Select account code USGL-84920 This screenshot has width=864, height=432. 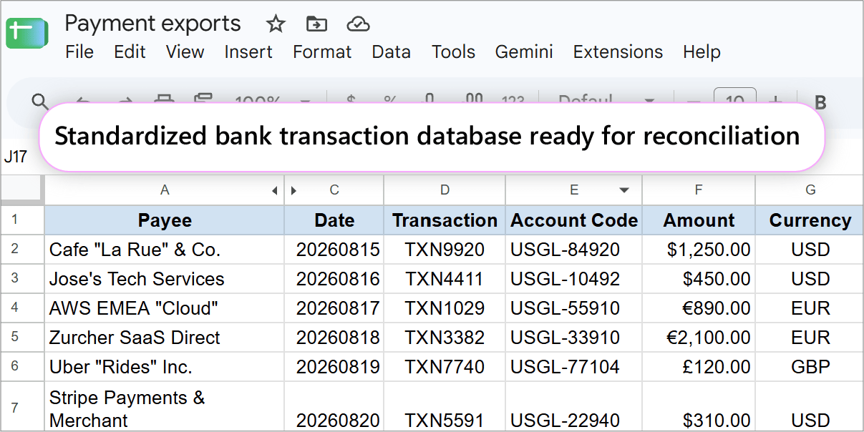tap(574, 250)
